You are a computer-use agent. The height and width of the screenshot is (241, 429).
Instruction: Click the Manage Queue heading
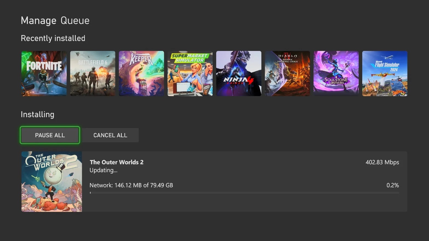pyautogui.click(x=55, y=21)
